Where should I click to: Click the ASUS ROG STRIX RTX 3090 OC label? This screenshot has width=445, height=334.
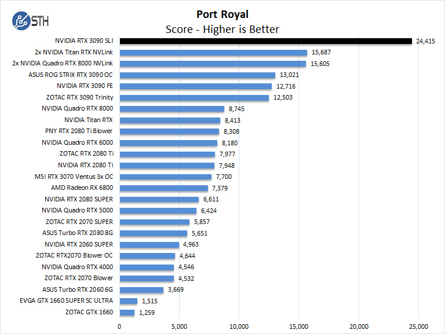pyautogui.click(x=71, y=75)
